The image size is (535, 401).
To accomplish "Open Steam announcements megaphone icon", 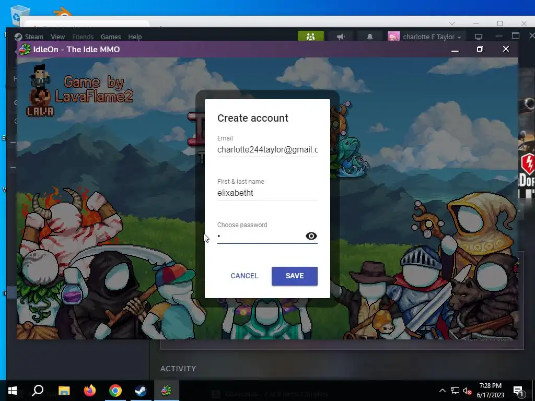I will (x=341, y=37).
